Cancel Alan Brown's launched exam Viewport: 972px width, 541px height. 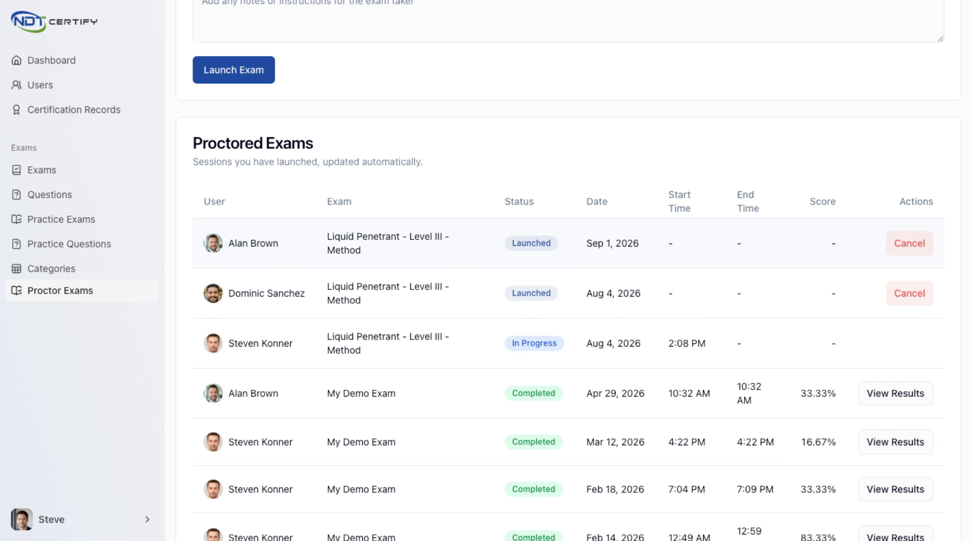[909, 243]
